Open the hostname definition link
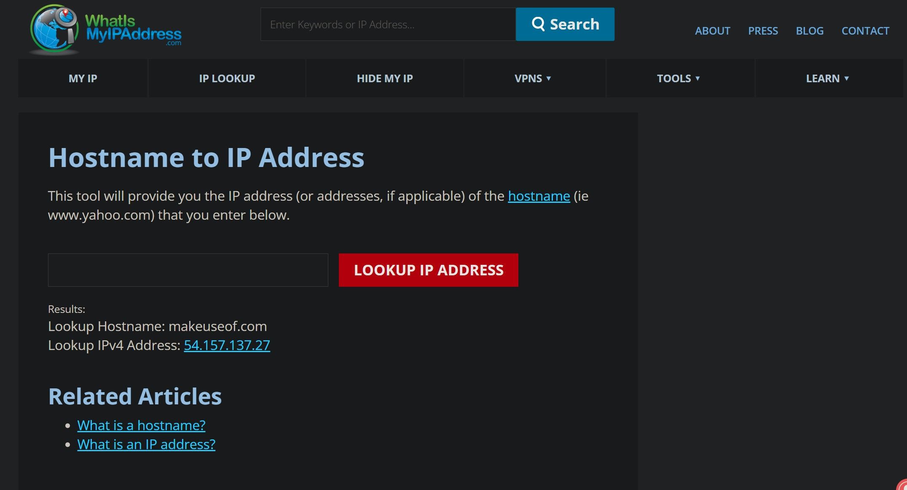The image size is (907, 490). [x=538, y=196]
